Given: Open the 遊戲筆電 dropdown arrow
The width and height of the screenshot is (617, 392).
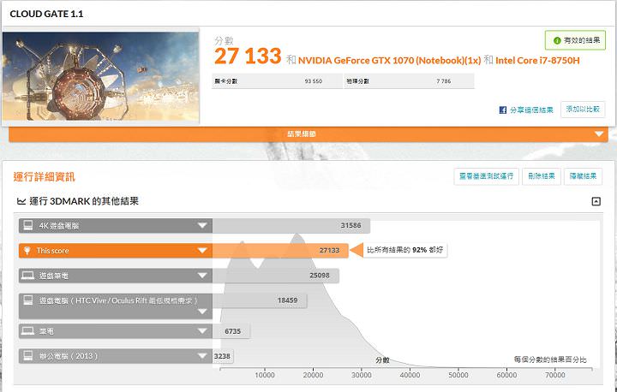Looking at the screenshot, I should [x=202, y=276].
